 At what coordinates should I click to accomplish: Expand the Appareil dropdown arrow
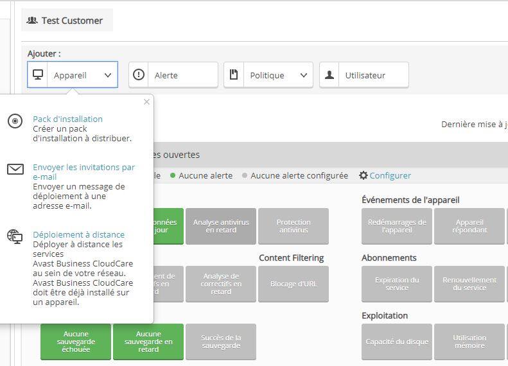[108, 75]
